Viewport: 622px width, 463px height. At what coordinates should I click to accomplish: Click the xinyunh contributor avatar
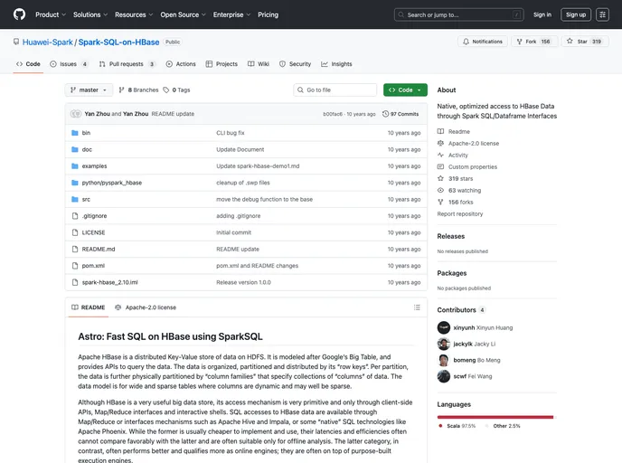(x=444, y=327)
